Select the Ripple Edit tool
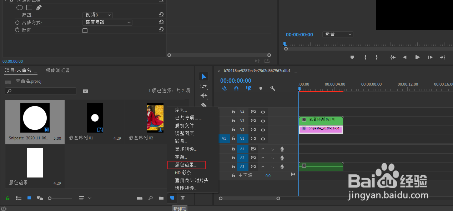Image resolution: width=453 pixels, height=211 pixels. click(x=204, y=96)
